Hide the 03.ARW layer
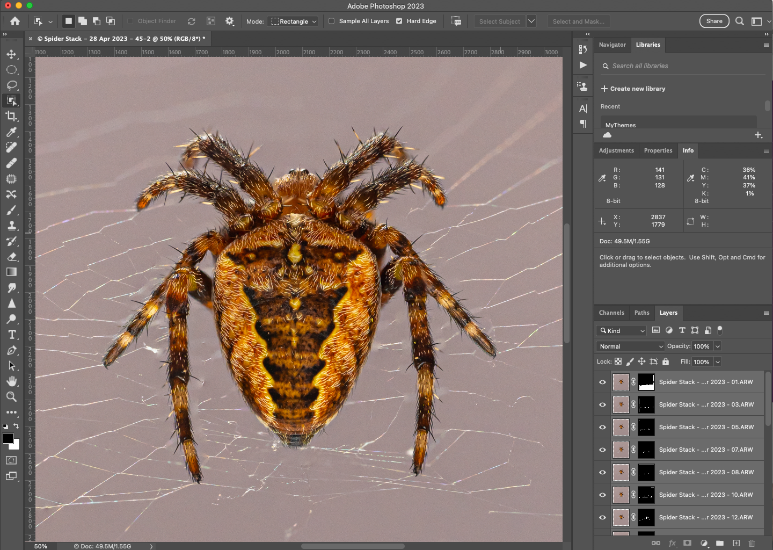The height and width of the screenshot is (550, 773). [x=602, y=405]
